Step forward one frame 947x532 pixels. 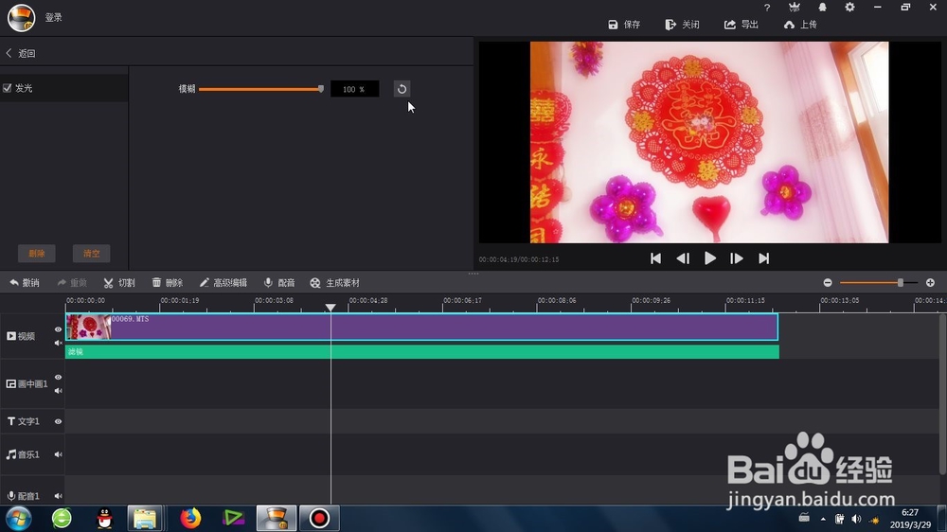736,258
